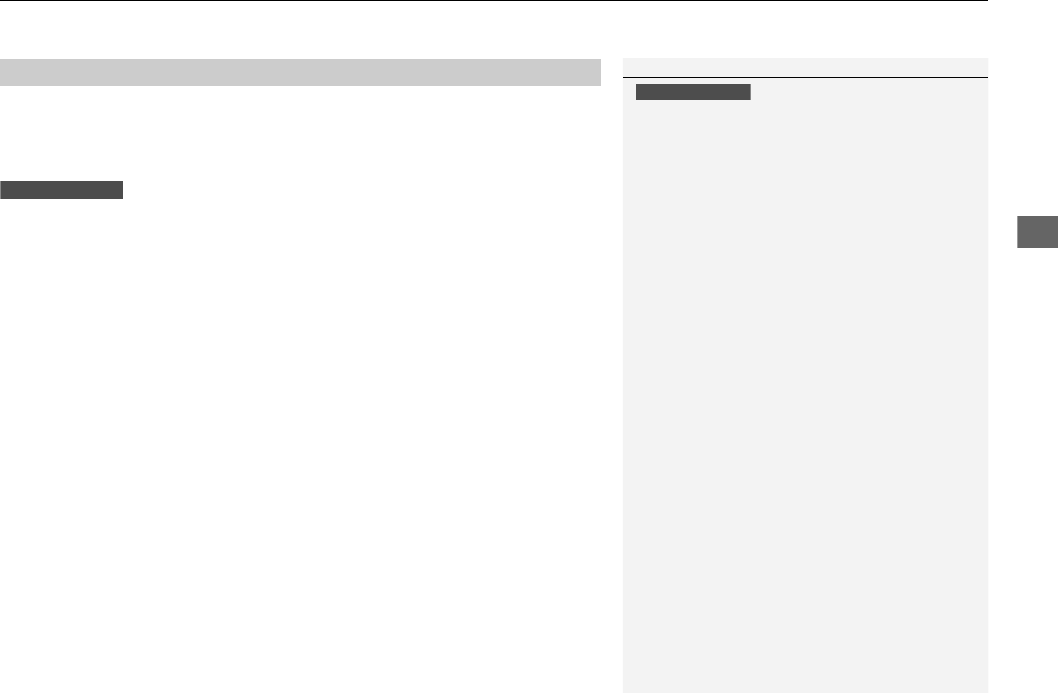
Task: Click the sidebar's top header strip above the line
Action: coord(805,68)
